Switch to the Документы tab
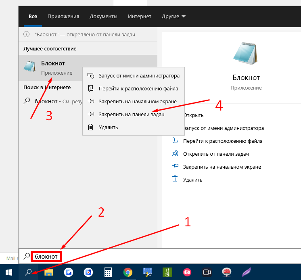This screenshot has width=301, height=280. pos(103,17)
